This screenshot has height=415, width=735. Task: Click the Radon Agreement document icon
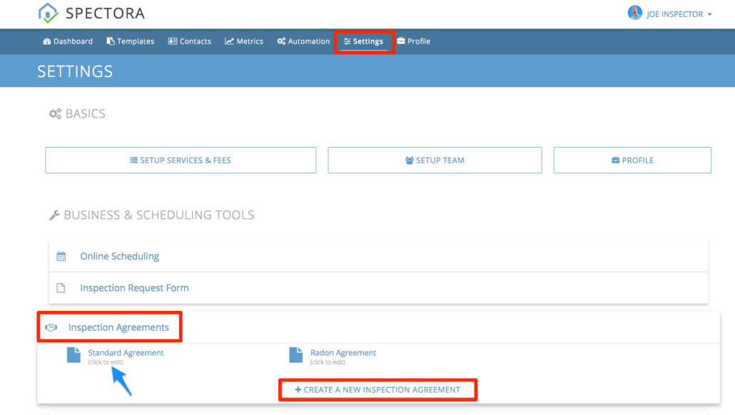click(295, 354)
